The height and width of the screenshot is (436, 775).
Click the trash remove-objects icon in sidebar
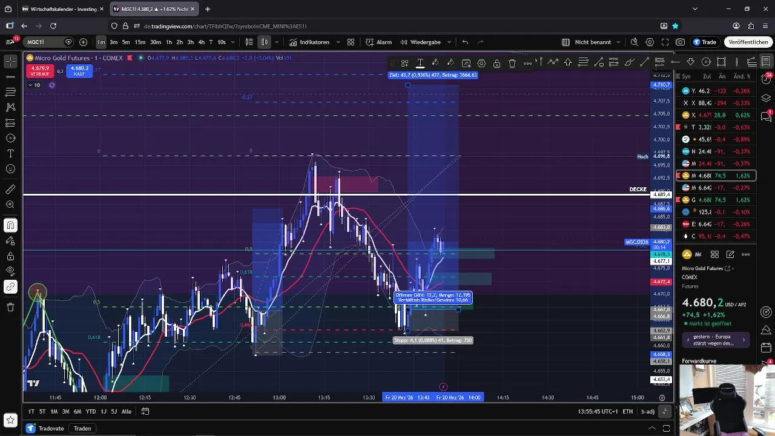click(10, 307)
